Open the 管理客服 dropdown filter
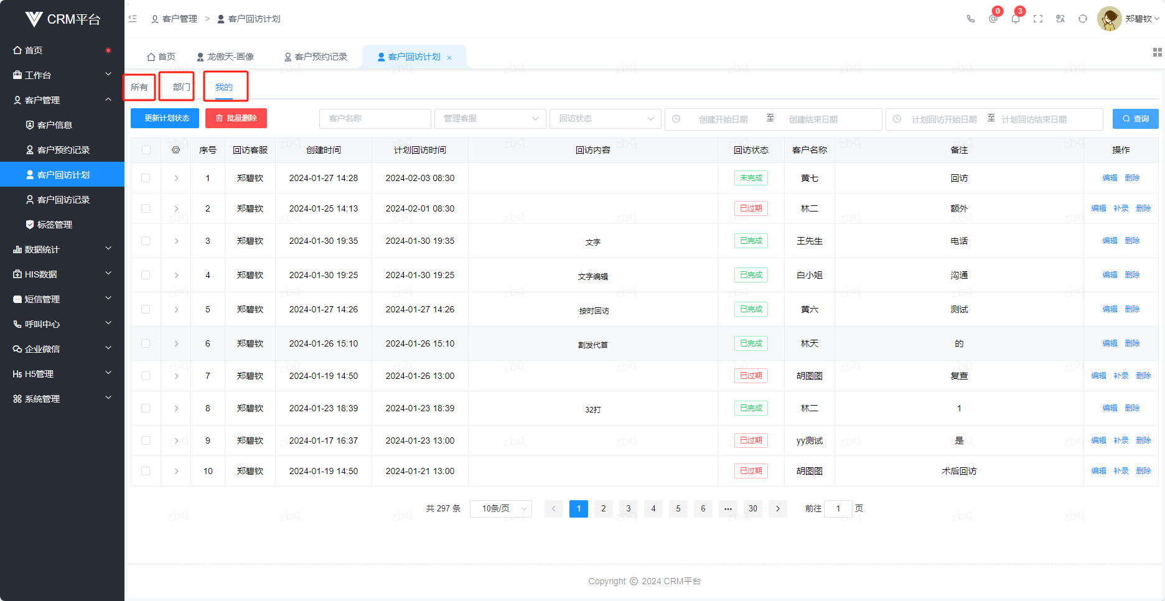 [x=490, y=119]
